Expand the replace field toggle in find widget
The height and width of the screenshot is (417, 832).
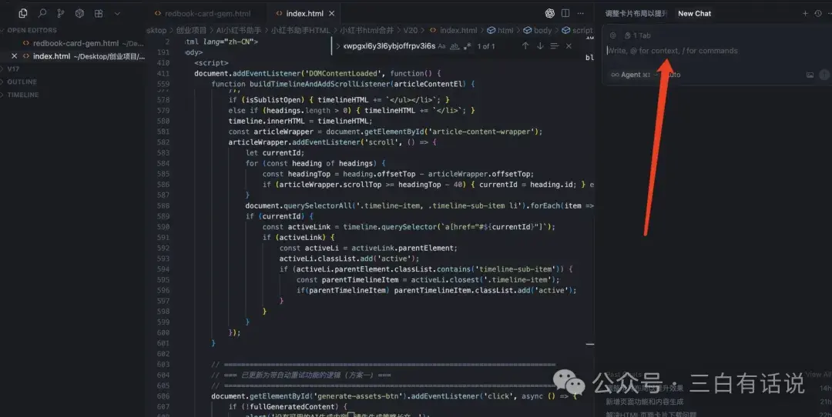pyautogui.click(x=338, y=46)
